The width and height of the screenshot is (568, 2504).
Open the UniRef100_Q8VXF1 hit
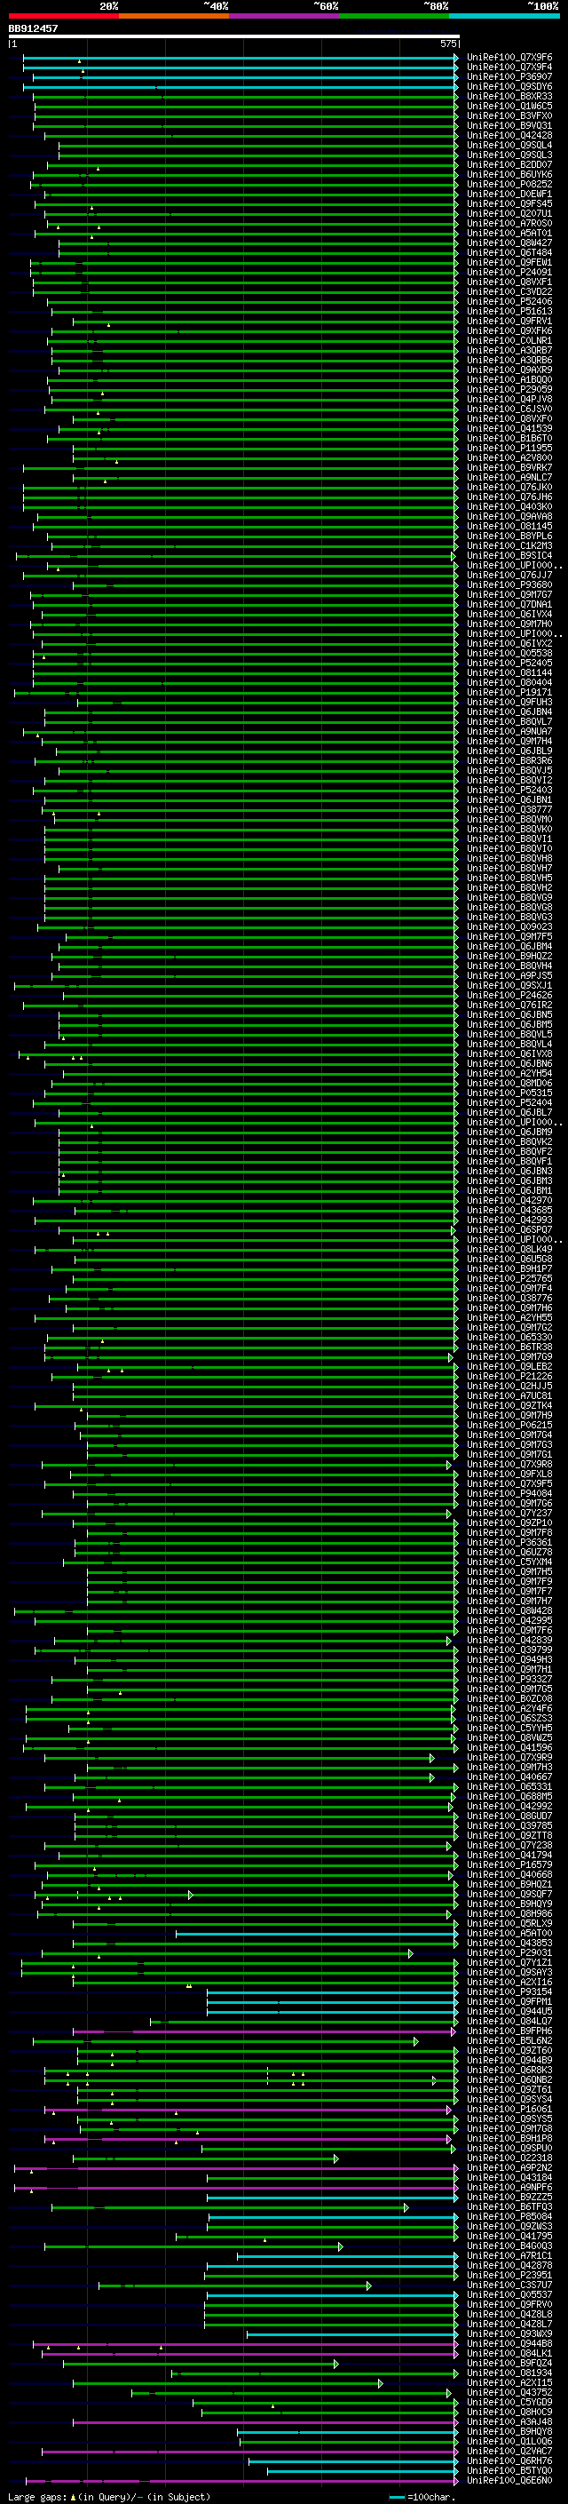click(509, 282)
